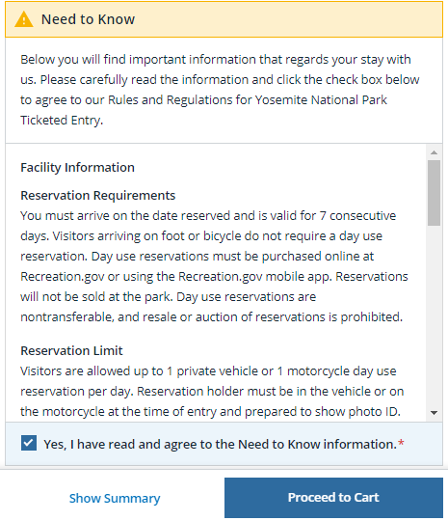Viewport: 448px width, 521px height.
Task: Click the white checkmark in the agreement box
Action: point(29,443)
